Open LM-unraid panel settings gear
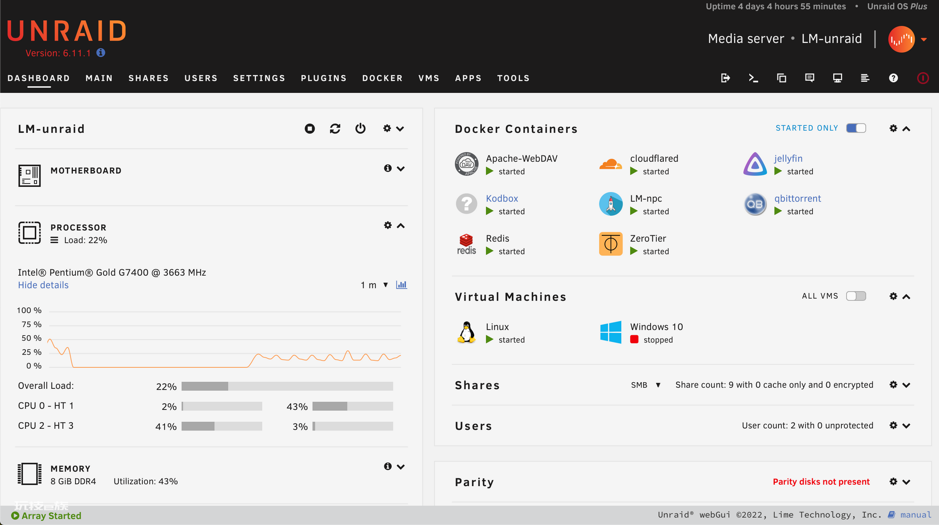 click(387, 128)
